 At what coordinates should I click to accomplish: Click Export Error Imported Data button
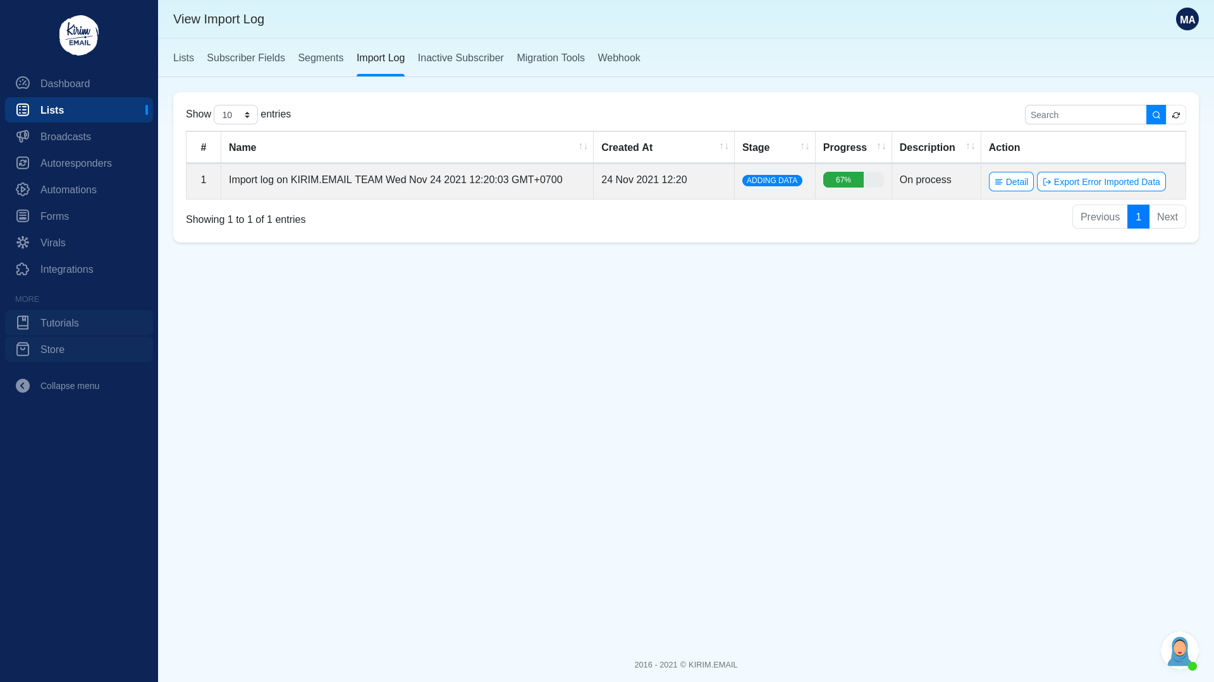click(x=1101, y=182)
